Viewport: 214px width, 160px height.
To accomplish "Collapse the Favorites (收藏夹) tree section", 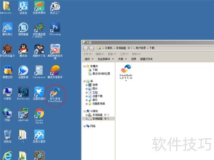I will pyautogui.click(x=84, y=66).
